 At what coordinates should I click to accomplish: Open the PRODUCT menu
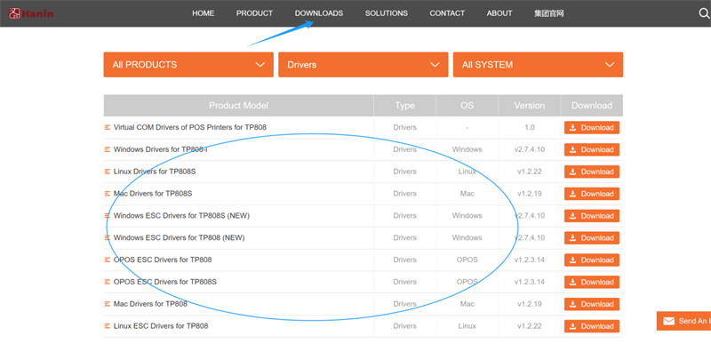(254, 13)
